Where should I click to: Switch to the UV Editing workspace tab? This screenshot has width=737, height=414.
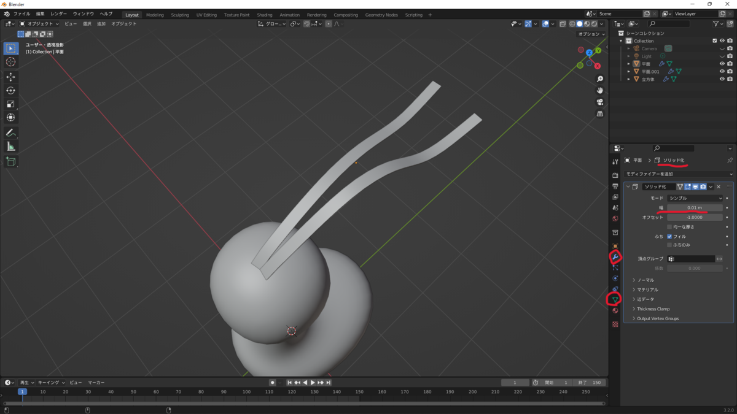(x=206, y=15)
